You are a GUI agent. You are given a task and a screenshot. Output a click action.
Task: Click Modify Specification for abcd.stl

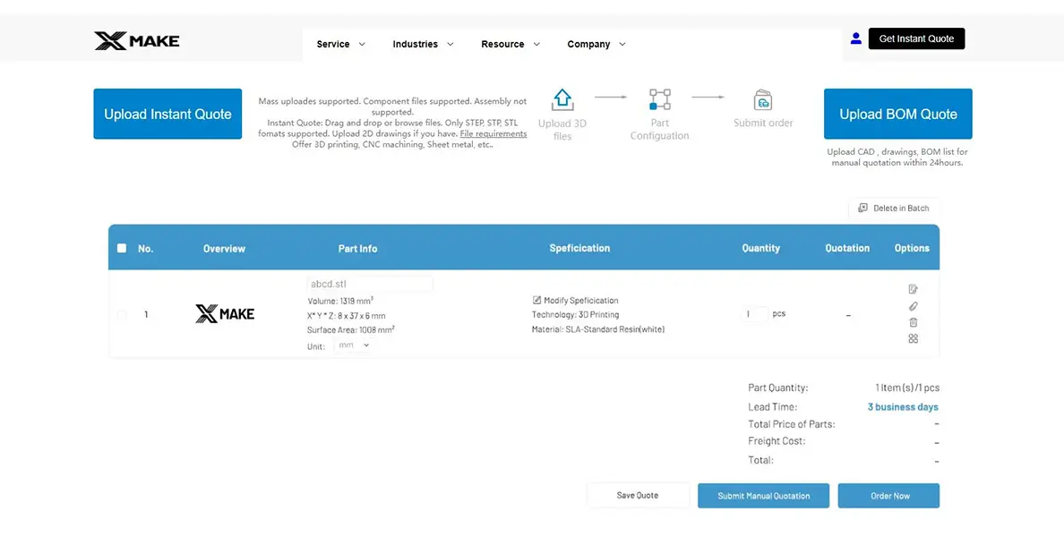(576, 301)
